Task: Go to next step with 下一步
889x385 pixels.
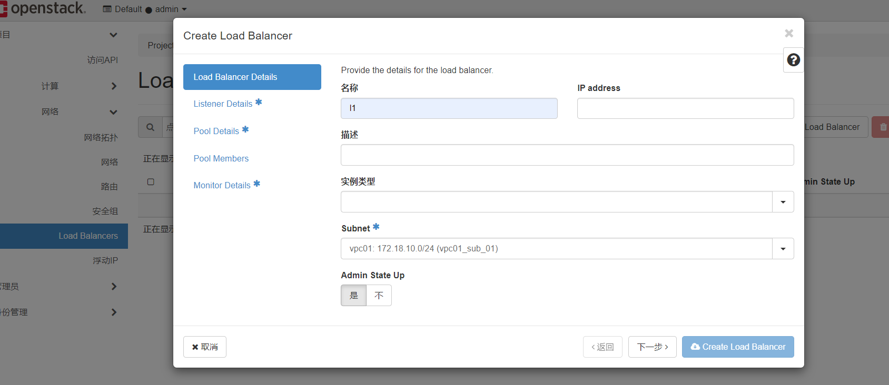Action: click(x=652, y=347)
